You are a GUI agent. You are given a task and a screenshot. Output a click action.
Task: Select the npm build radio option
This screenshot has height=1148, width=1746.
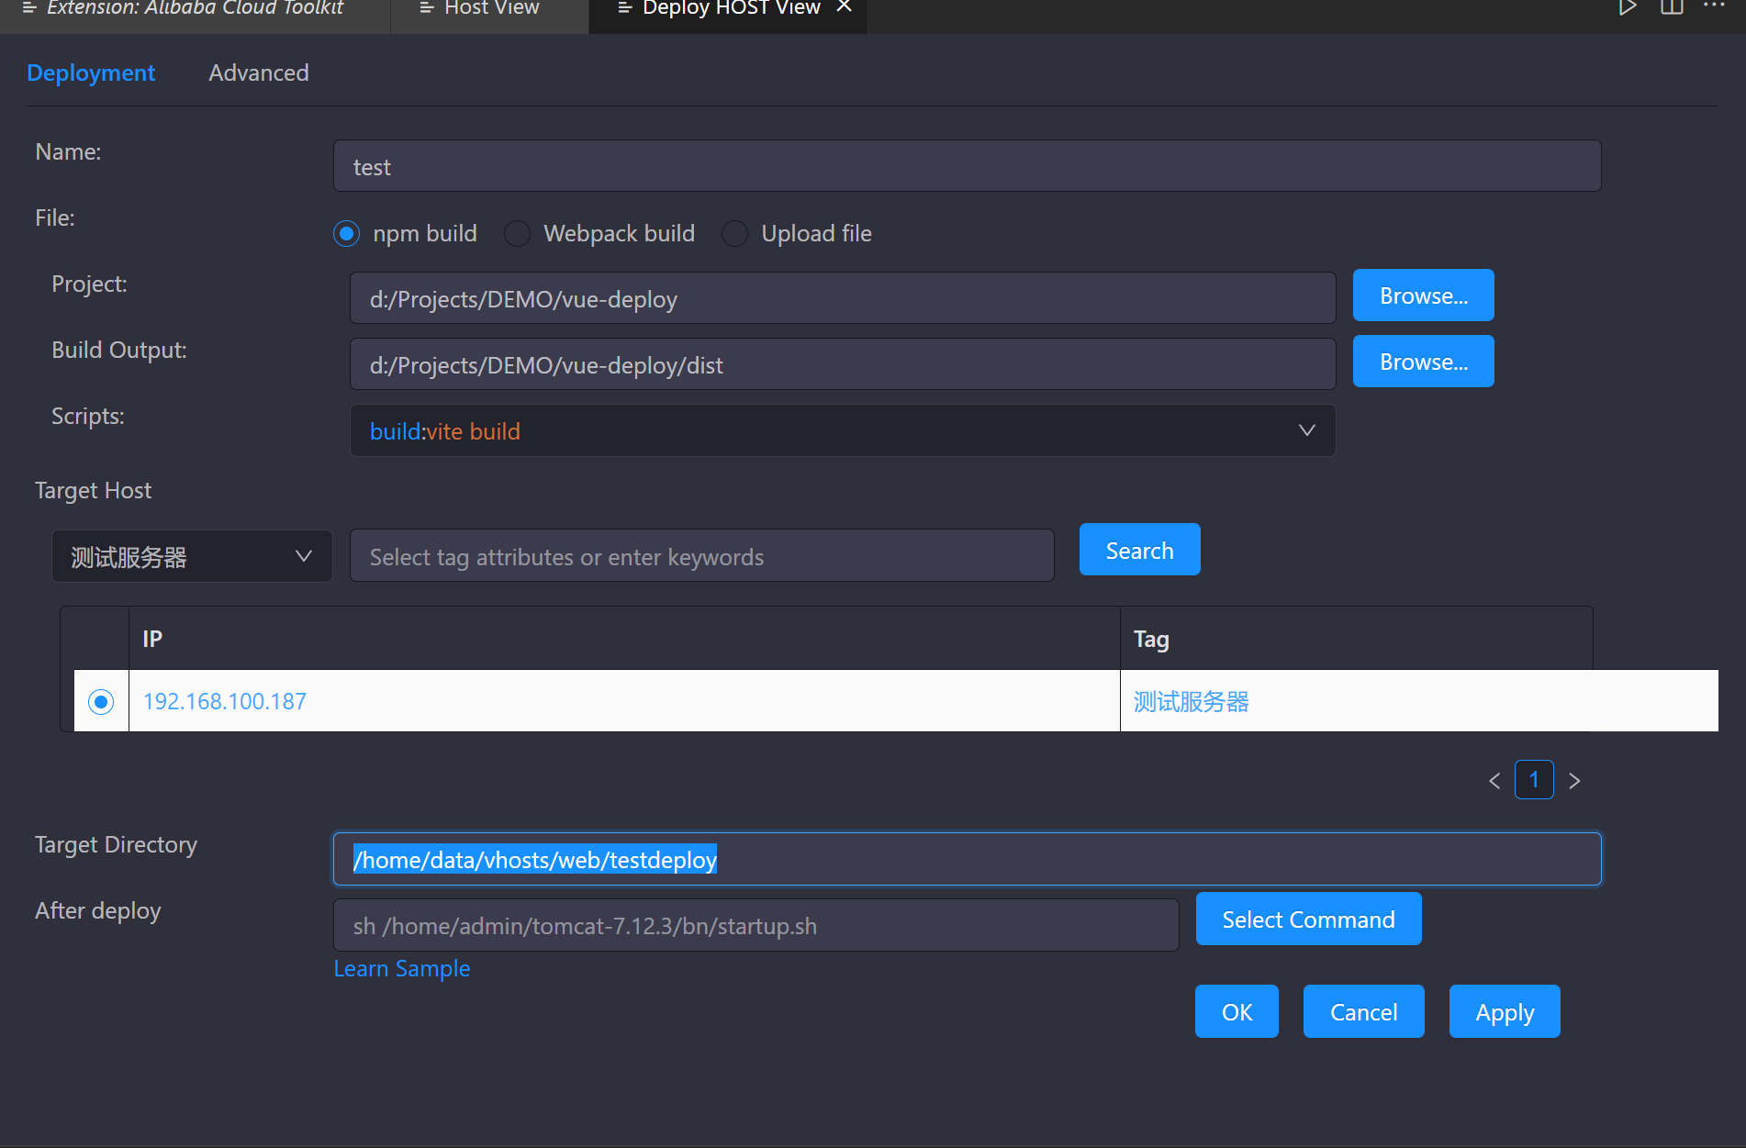tap(346, 234)
